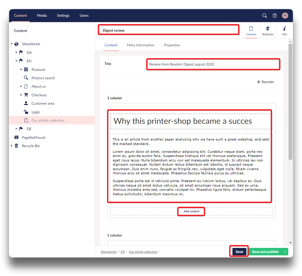Open the Users section
Image resolution: width=302 pixels, height=276 pixels.
(x=84, y=16)
